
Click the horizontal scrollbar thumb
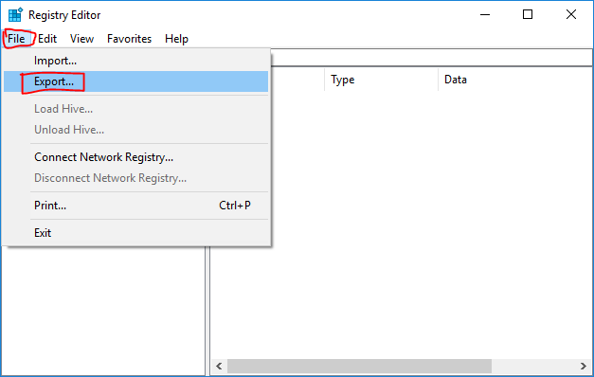pyautogui.click(x=359, y=366)
